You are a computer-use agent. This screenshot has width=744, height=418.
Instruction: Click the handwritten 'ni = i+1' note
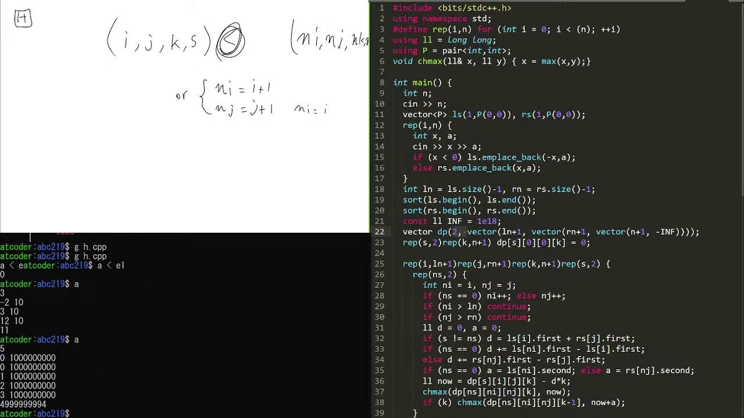[243, 89]
